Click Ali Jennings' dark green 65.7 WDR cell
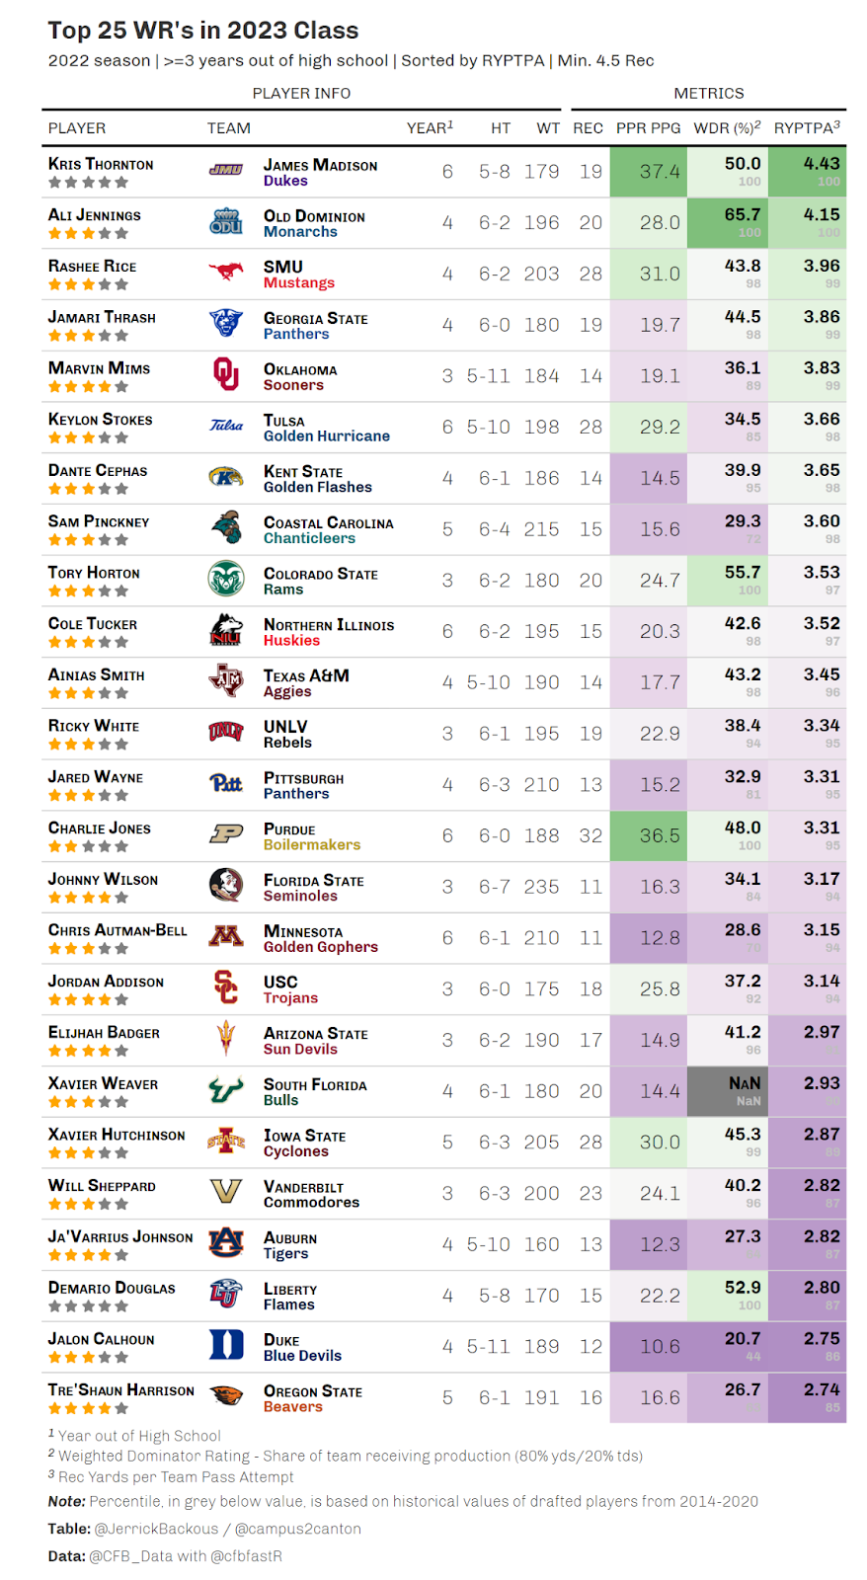Screen dimensions: 867x1580 click(x=728, y=222)
